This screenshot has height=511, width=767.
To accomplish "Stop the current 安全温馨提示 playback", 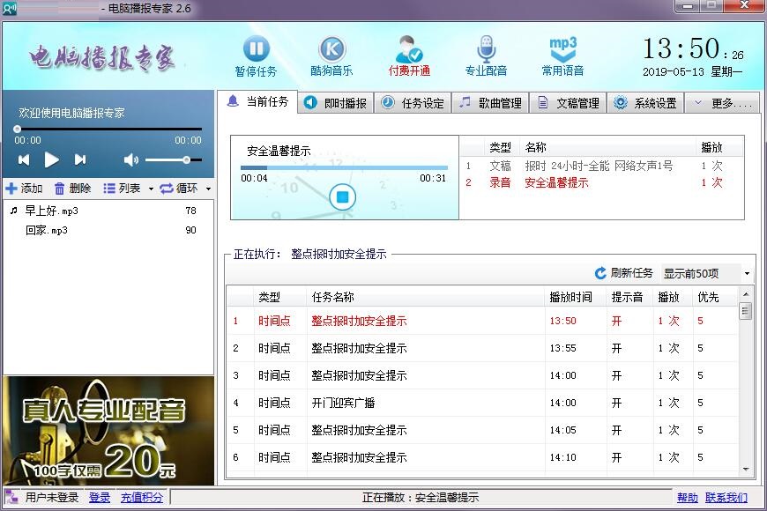I will [341, 196].
